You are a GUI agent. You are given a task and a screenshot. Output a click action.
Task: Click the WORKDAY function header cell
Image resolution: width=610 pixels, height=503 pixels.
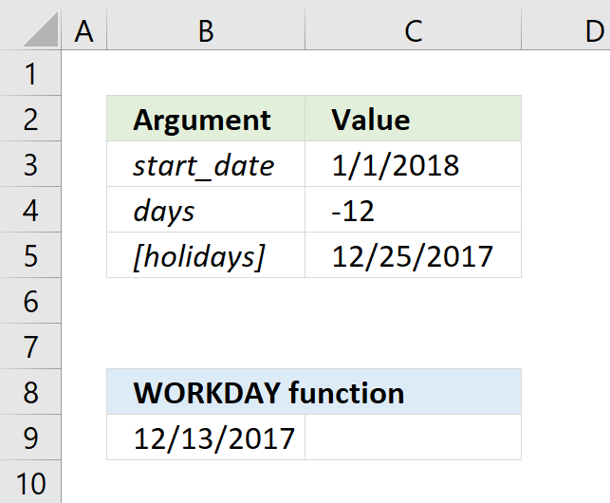pos(314,392)
